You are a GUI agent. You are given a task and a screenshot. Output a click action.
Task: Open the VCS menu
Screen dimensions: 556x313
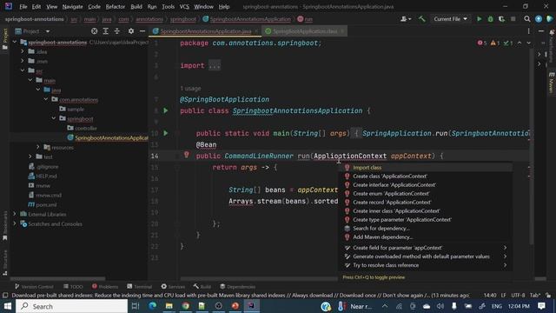[184, 6]
